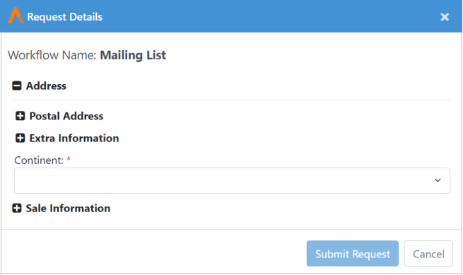Click the Sale Information heading text

click(x=68, y=208)
